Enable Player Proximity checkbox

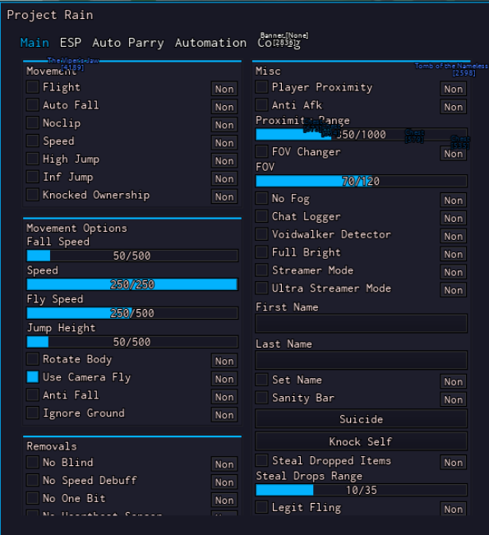[261, 87]
